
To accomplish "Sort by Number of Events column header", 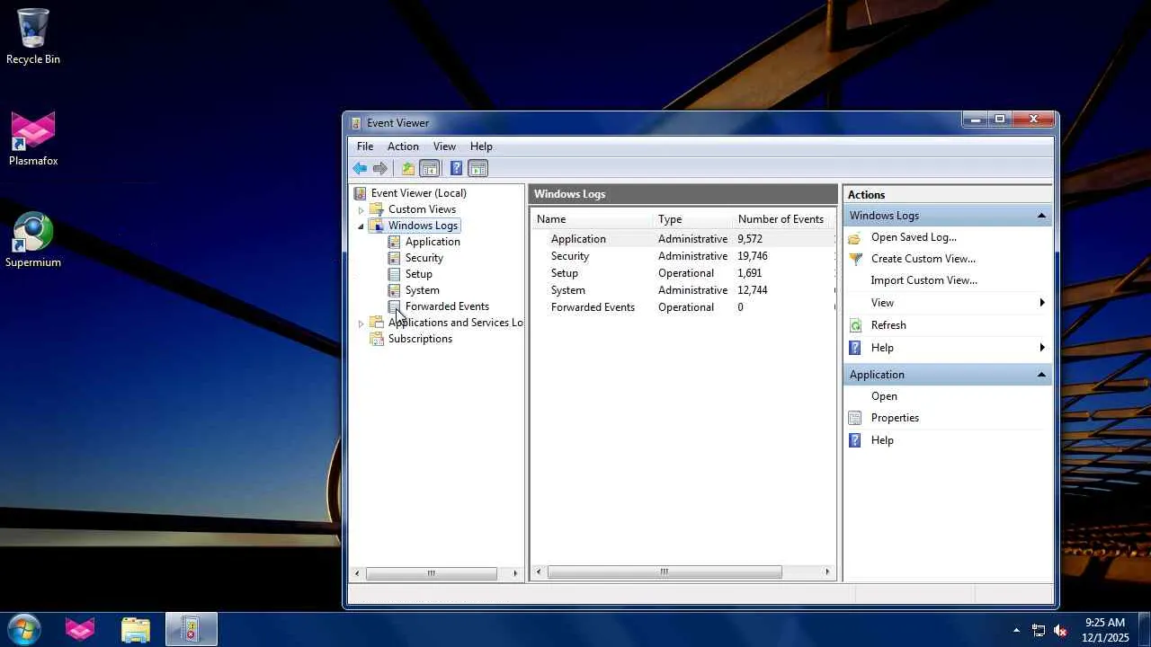I will coord(781,219).
